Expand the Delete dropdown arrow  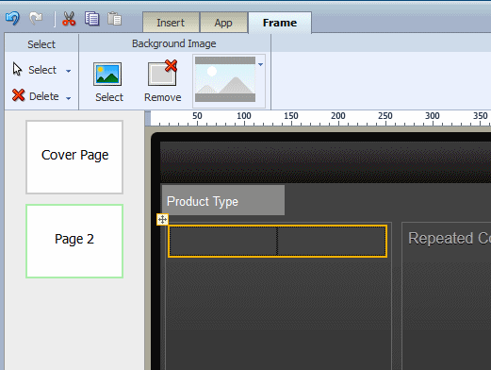(68, 98)
